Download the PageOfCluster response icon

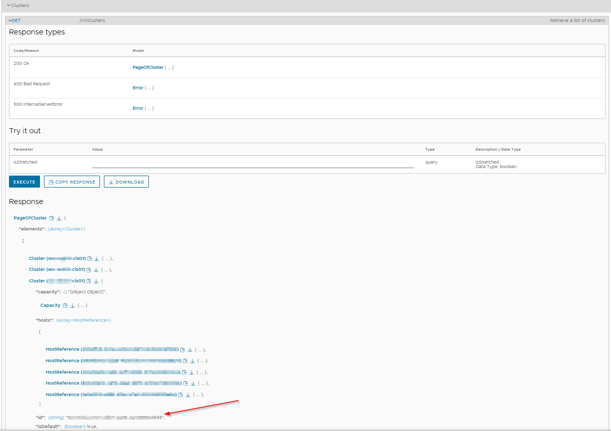[58, 218]
